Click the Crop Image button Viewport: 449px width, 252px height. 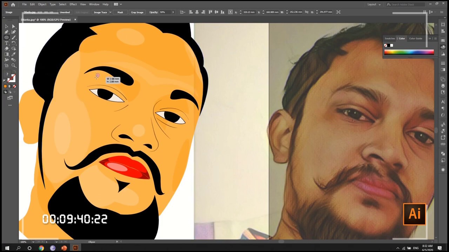coord(137,12)
